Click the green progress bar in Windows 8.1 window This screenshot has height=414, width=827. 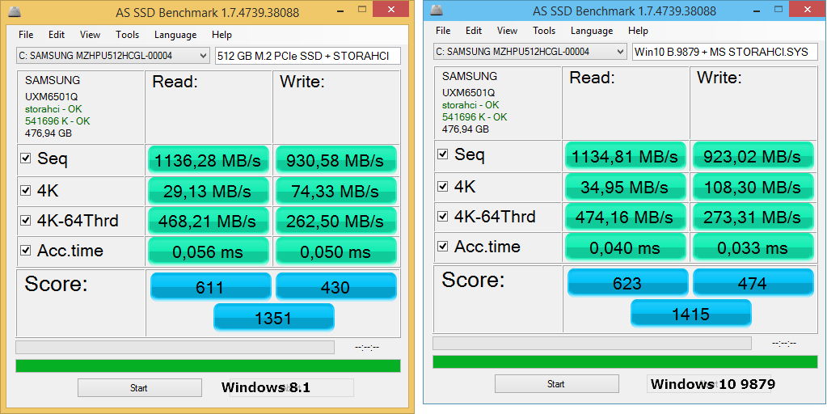(208, 366)
